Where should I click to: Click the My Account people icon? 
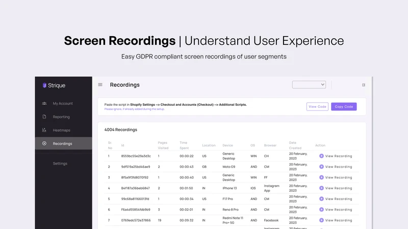click(44, 103)
